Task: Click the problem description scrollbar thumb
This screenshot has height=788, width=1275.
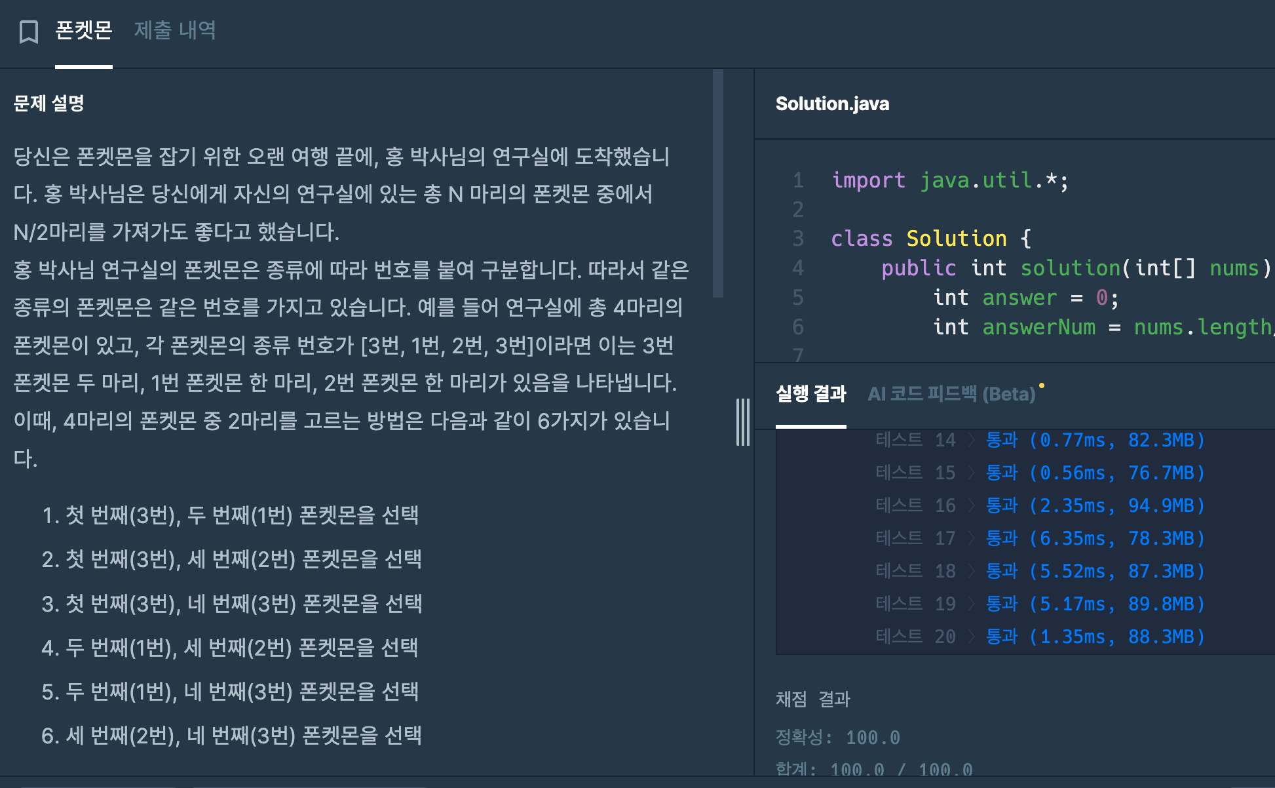Action: point(718,184)
